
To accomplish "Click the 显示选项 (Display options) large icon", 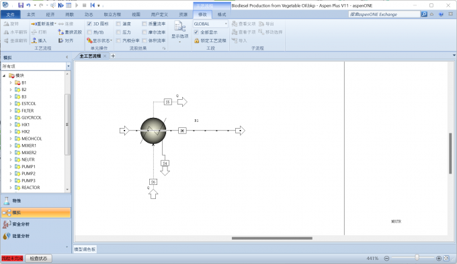I will [x=180, y=26].
